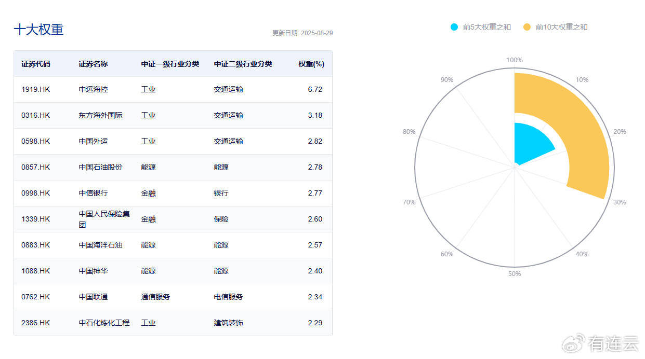
Task: Click the 80% axis label on chart
Action: click(409, 132)
